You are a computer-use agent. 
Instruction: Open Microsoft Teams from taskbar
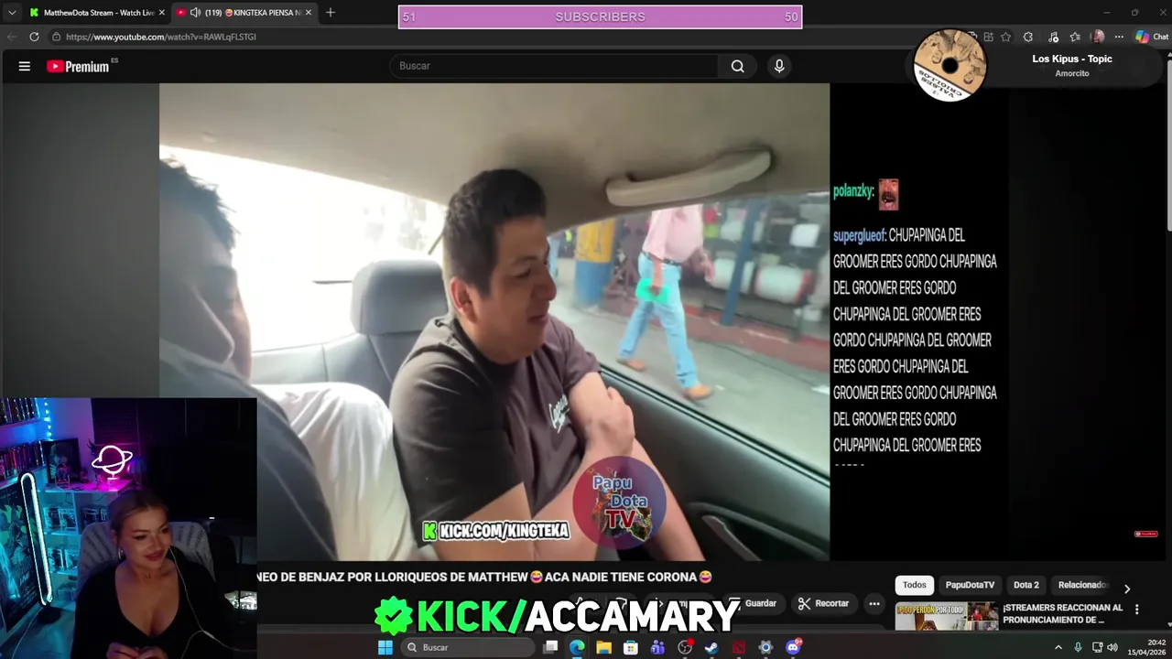657,647
